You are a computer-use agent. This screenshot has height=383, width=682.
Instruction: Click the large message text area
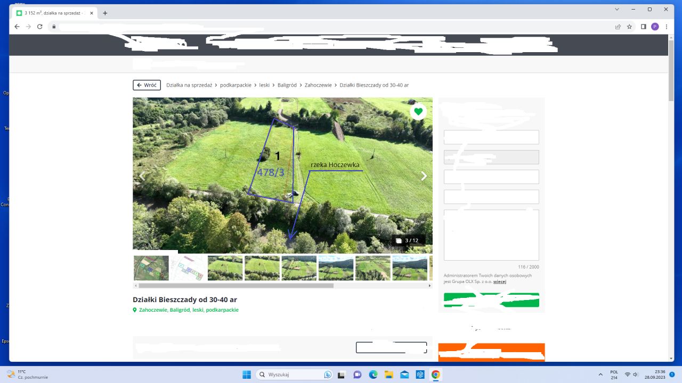tap(491, 235)
